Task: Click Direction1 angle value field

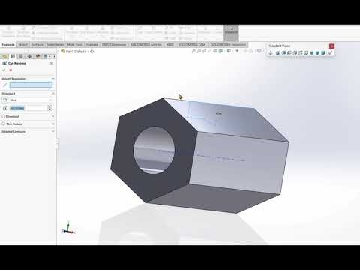Action: [28, 108]
